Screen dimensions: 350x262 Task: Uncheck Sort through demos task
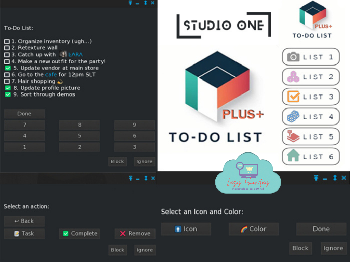[8, 94]
